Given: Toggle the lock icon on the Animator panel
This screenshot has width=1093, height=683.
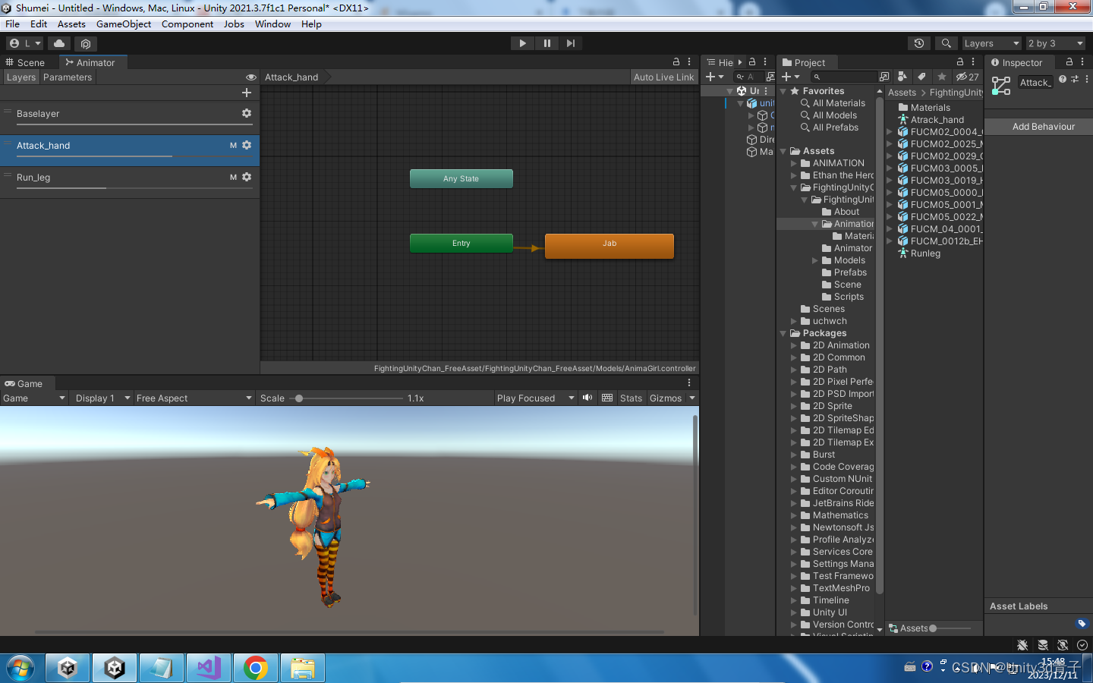Looking at the screenshot, I should pyautogui.click(x=676, y=62).
